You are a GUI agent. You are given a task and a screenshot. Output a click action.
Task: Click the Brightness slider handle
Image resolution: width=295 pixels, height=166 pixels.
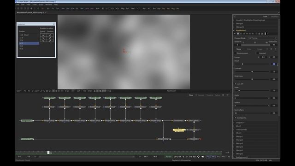point(252,79)
